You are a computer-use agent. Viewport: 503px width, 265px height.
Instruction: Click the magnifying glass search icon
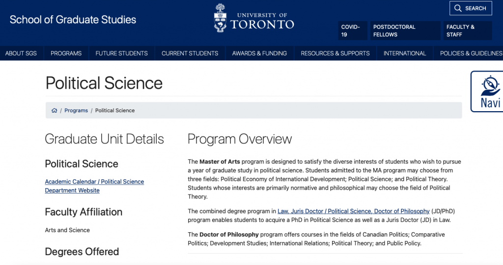pyautogui.click(x=458, y=8)
